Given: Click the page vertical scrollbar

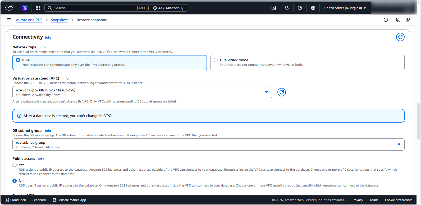Looking at the screenshot, I should pos(418,121).
